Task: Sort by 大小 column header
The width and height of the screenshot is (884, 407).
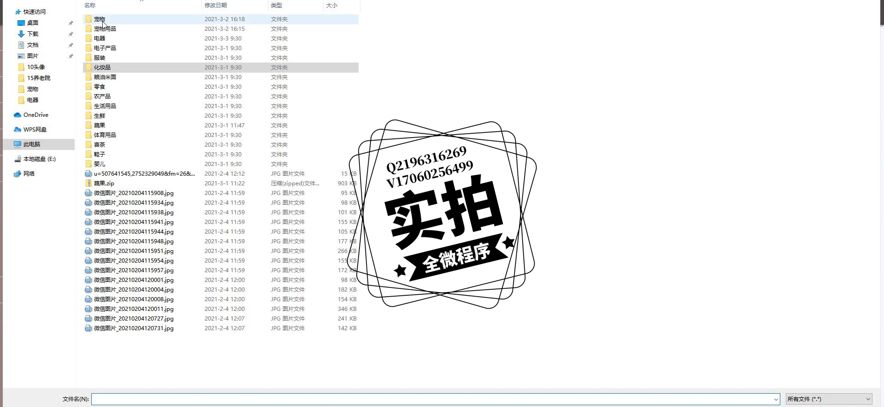Action: 331,6
